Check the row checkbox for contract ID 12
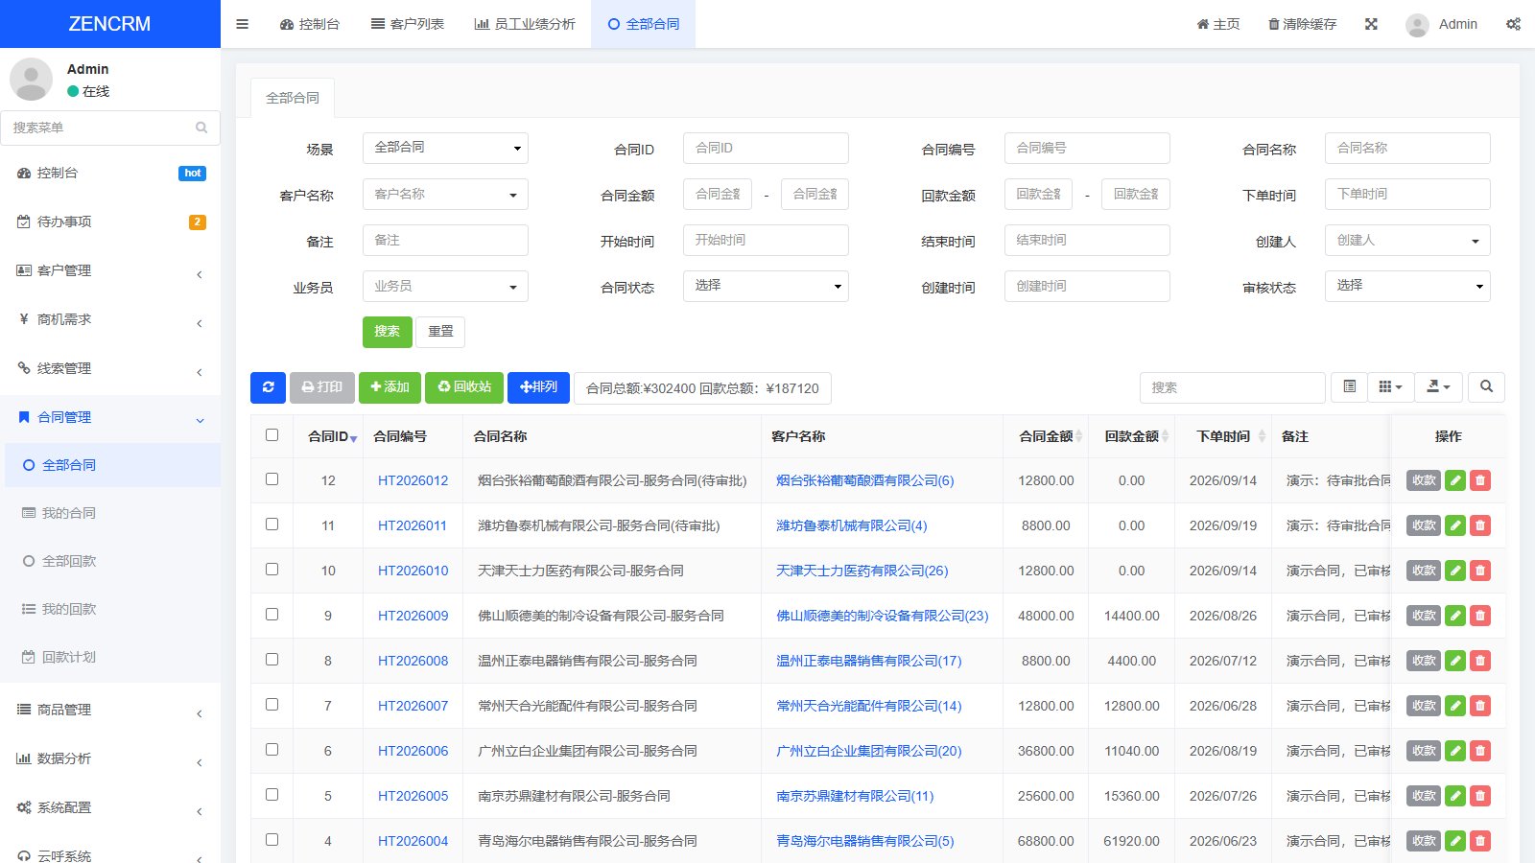 point(272,479)
